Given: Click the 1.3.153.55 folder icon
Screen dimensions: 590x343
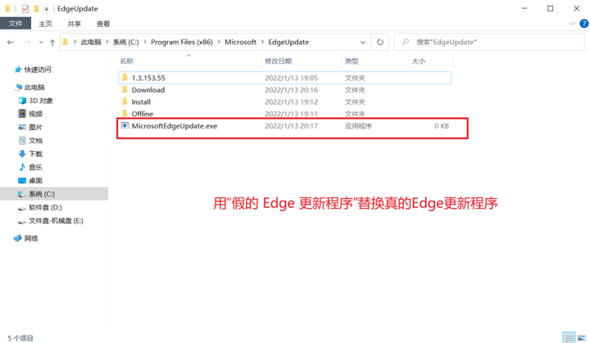Looking at the screenshot, I should 125,78.
